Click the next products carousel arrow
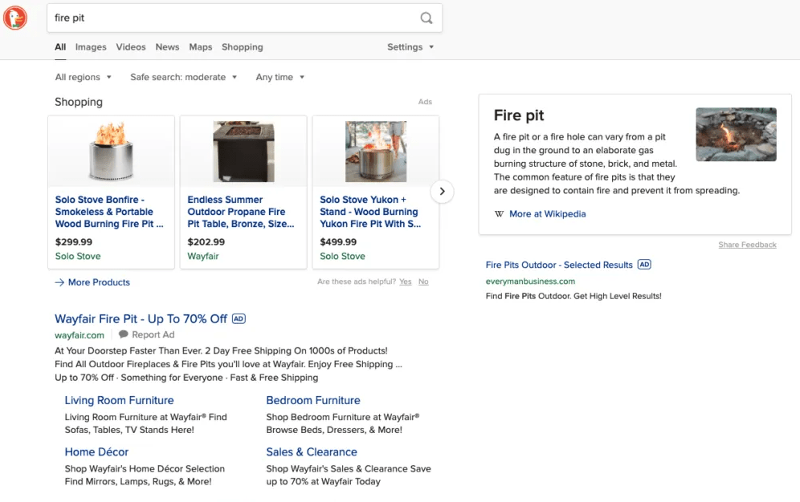 click(x=442, y=192)
